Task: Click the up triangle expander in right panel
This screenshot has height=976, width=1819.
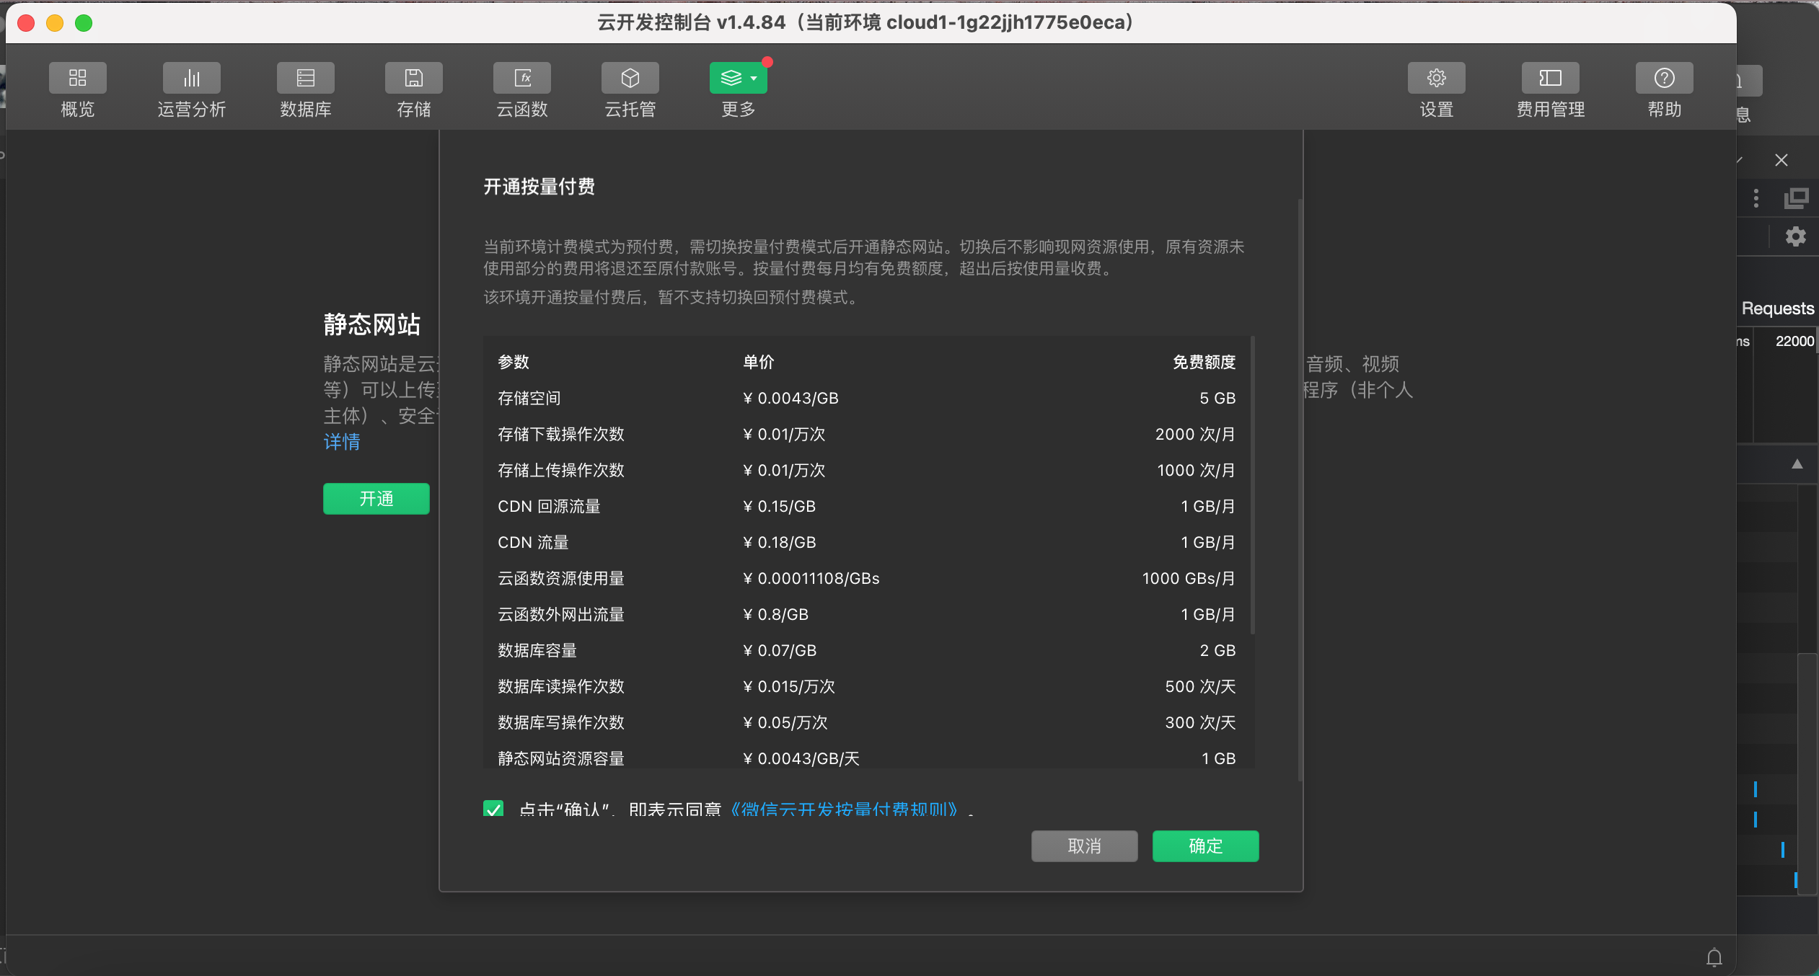Action: 1797,464
